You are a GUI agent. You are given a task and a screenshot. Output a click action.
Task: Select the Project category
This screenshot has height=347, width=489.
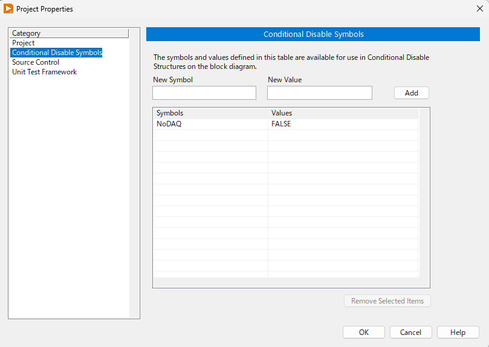point(23,43)
